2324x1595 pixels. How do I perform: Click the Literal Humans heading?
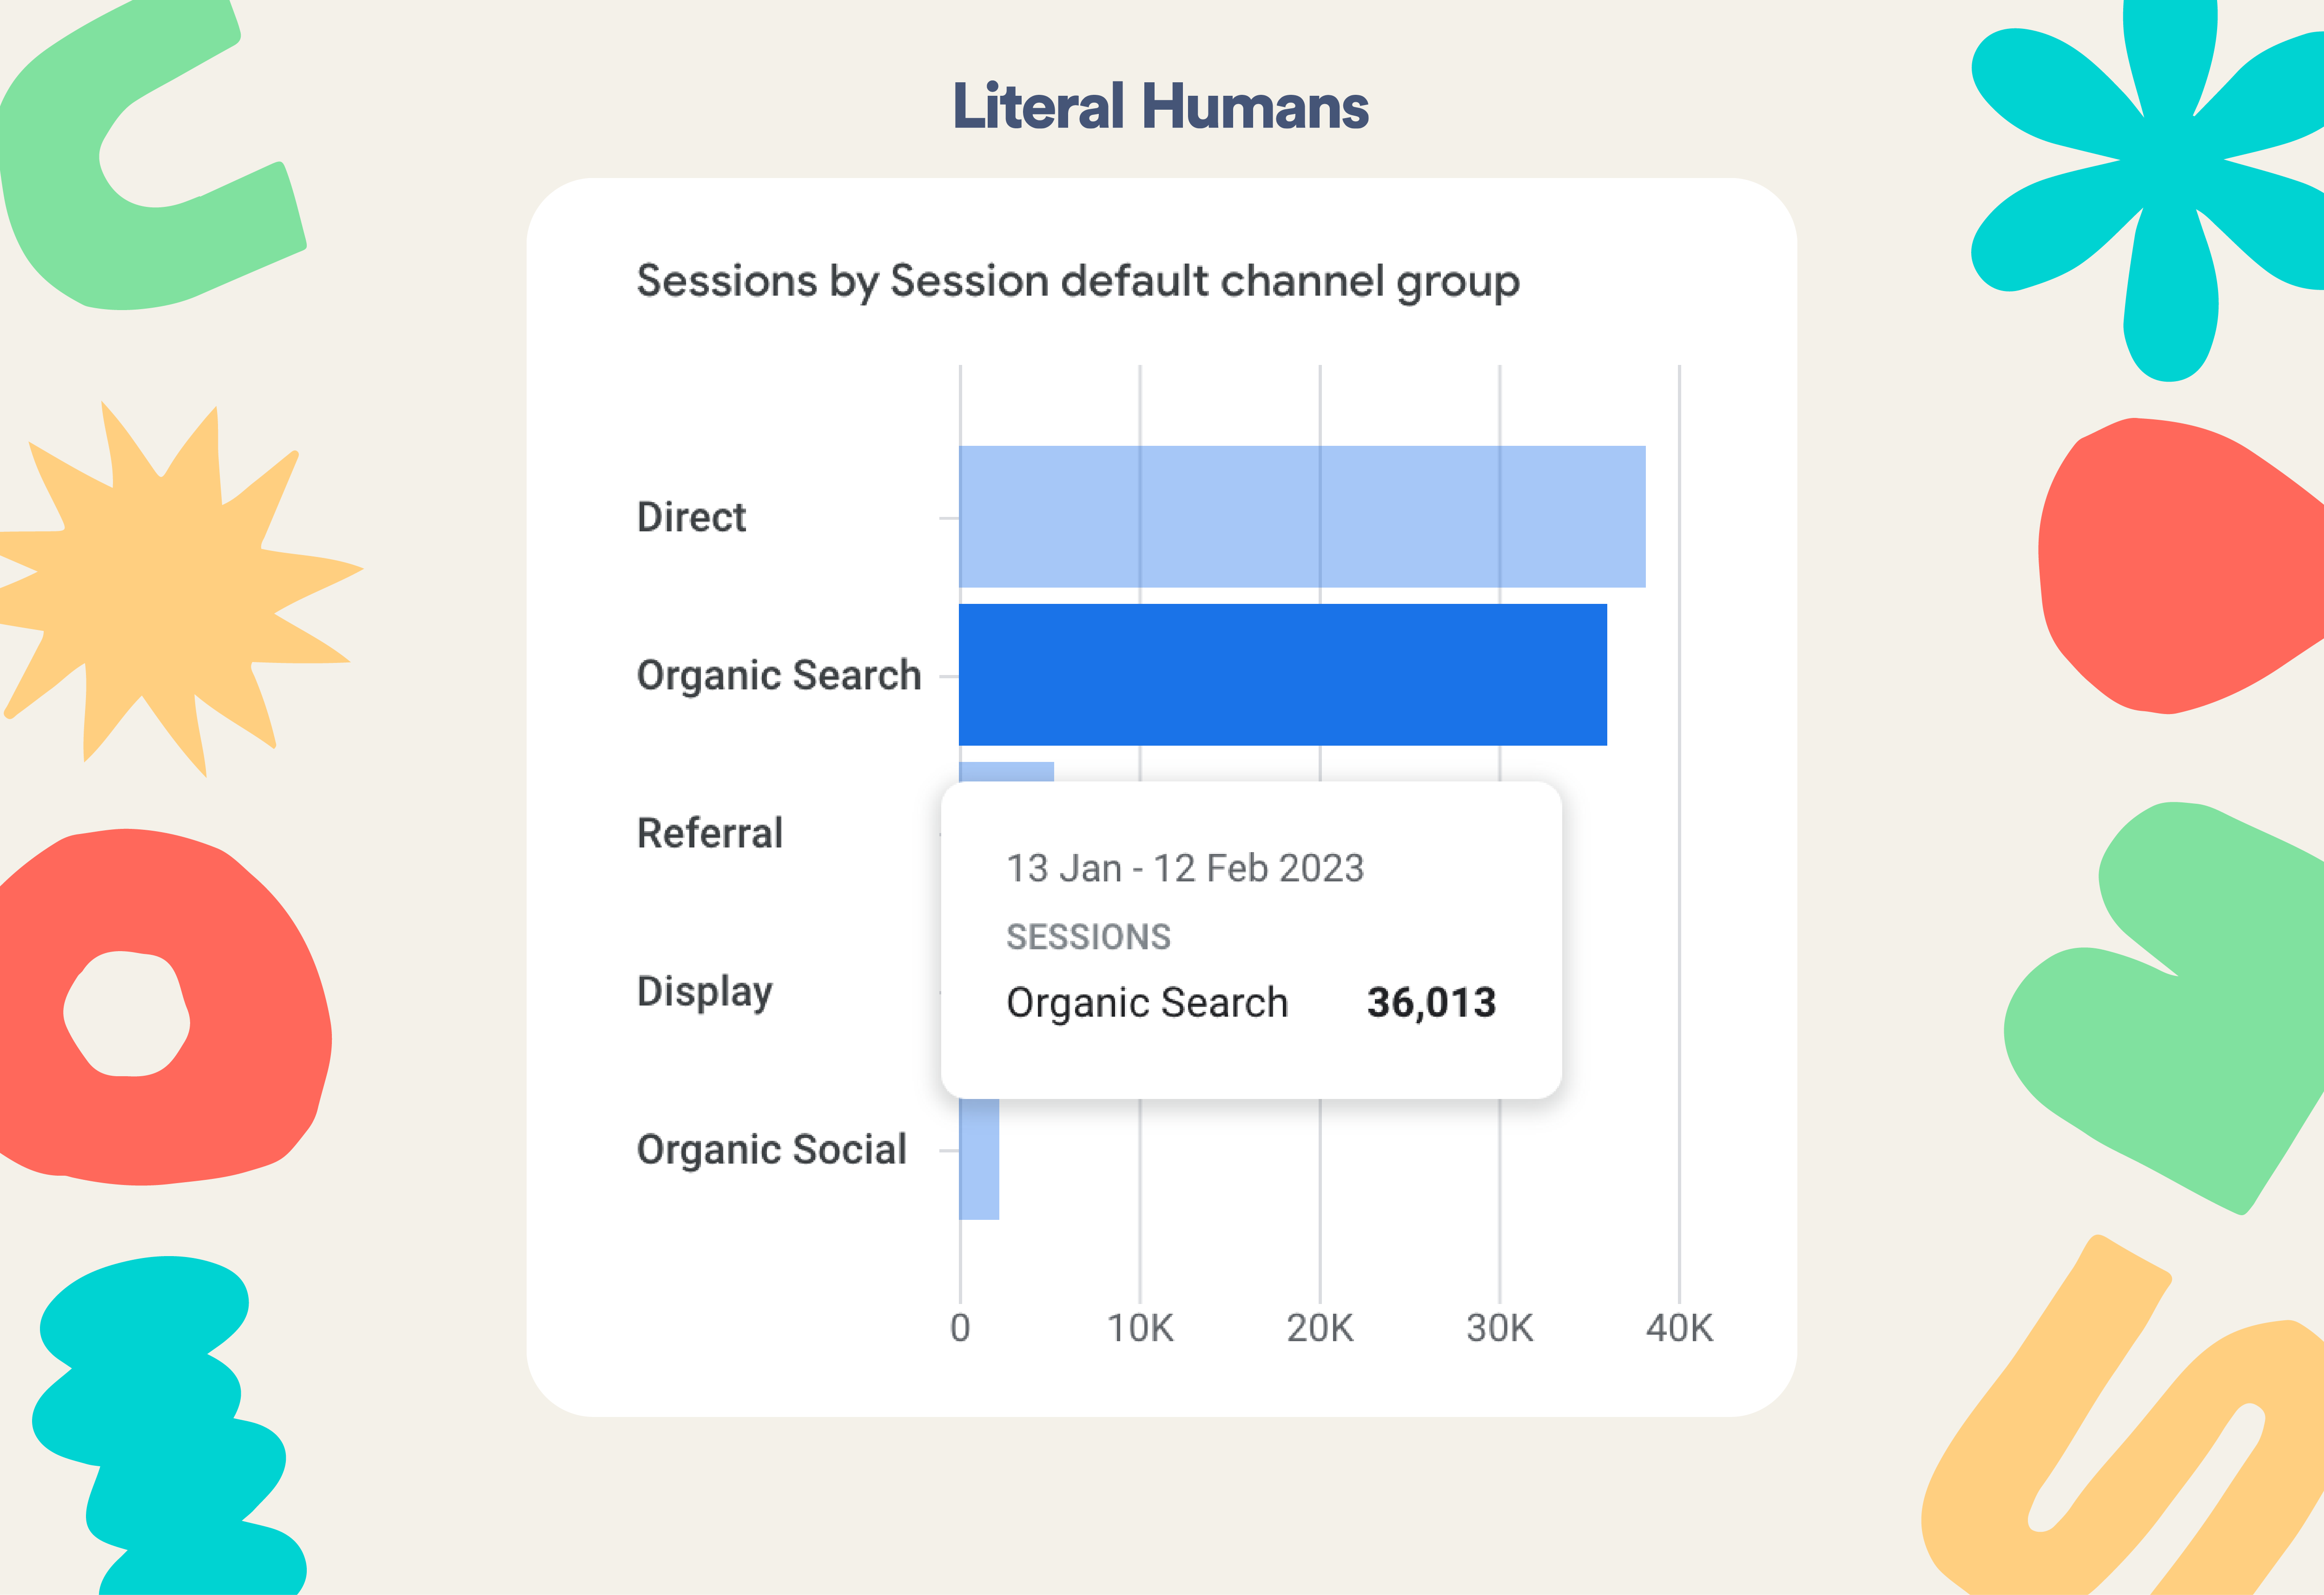pyautogui.click(x=1160, y=106)
